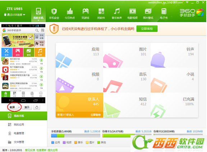Click 51信用卡管家 banner in phone preview
This screenshot has height=152, width=207.
(x=18, y=40)
